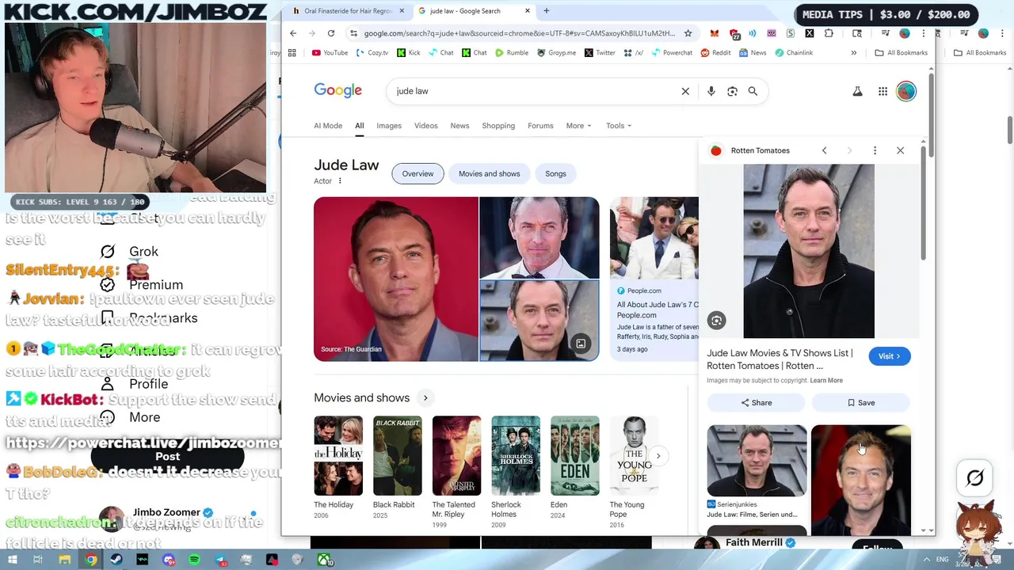The width and height of the screenshot is (1014, 570).
Task: Click the Google search input field
Action: point(535,91)
